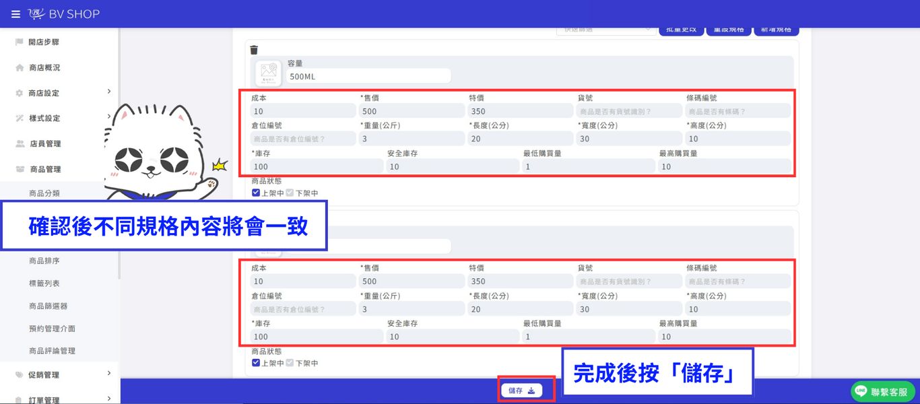Screen dimensions: 920x404
Task: Open the 商品篩選器 submenu item
Action: click(48, 306)
